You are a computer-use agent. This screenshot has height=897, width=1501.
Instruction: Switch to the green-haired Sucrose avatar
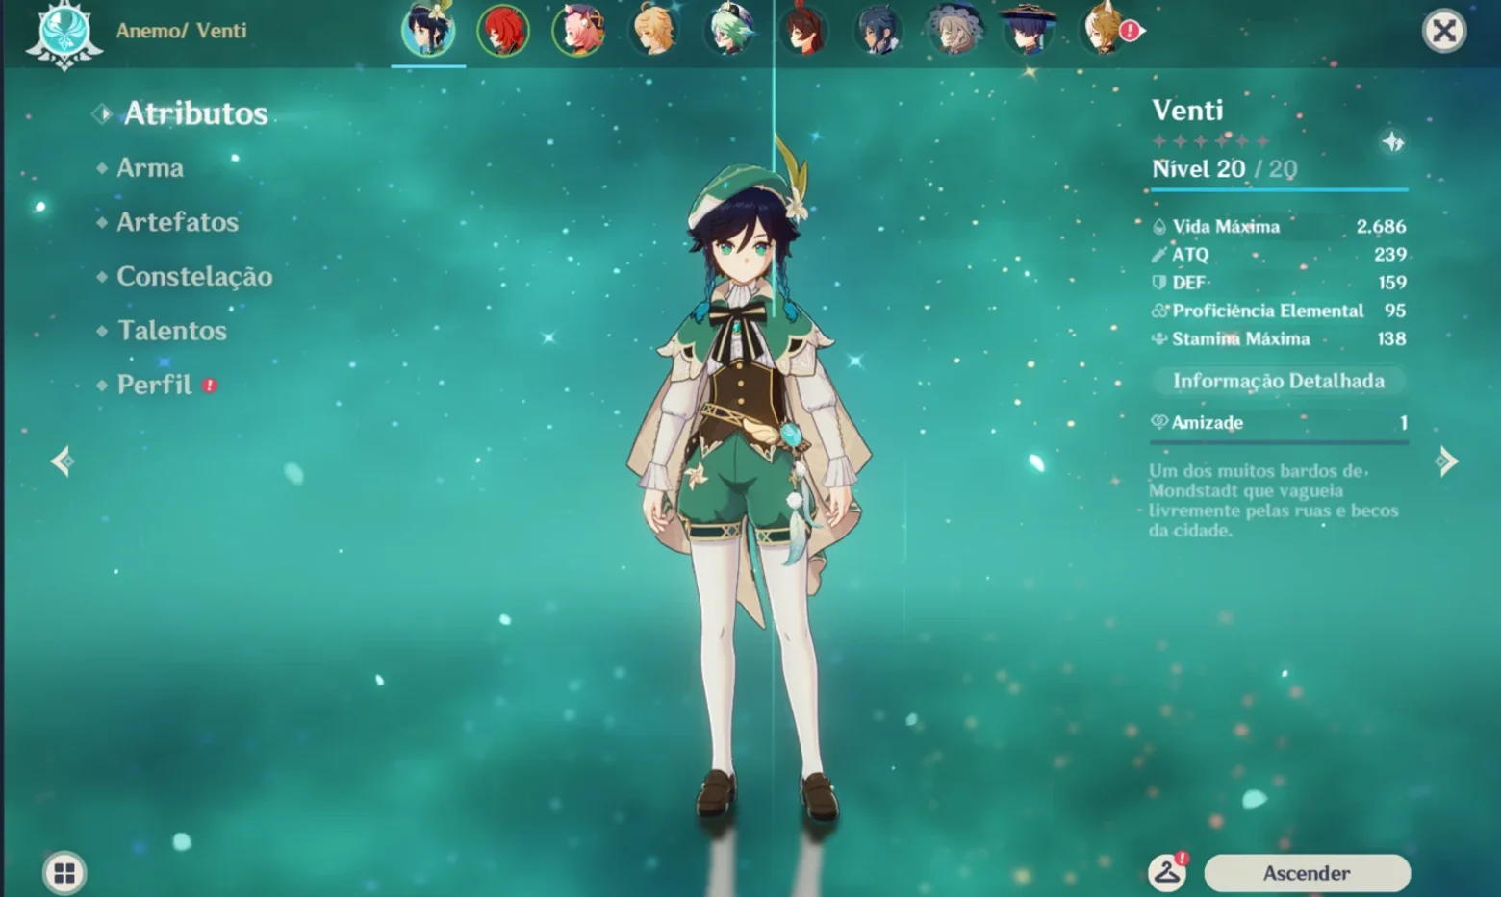click(728, 30)
